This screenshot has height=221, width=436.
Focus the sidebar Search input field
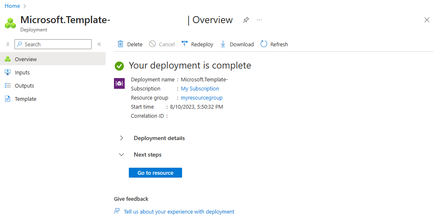click(53, 44)
